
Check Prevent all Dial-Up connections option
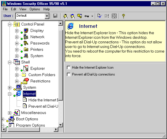pyautogui.click(x=69, y=74)
